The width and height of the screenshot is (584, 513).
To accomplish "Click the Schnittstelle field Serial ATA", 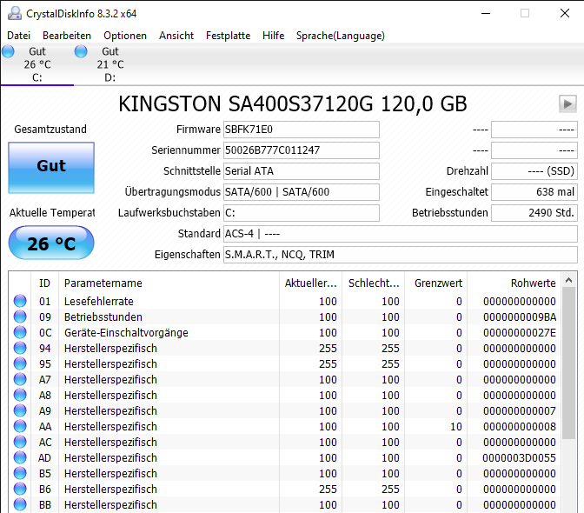I will pos(302,171).
